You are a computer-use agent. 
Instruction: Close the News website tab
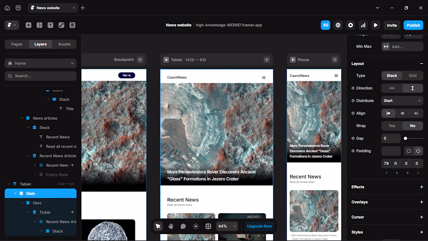click(x=74, y=8)
